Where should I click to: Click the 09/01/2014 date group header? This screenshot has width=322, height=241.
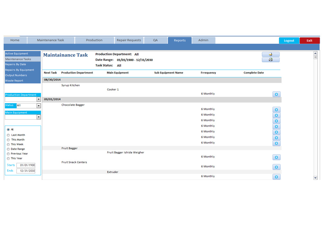point(162,100)
